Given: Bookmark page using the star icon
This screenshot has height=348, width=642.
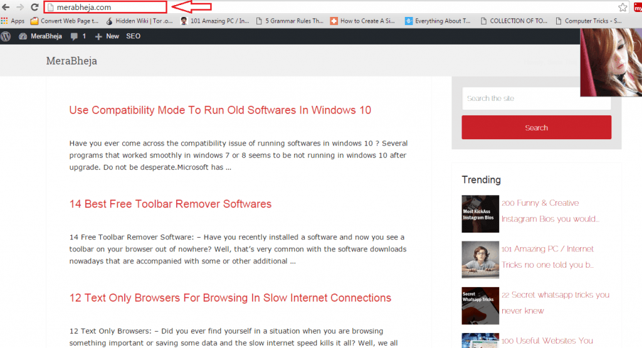Looking at the screenshot, I should click(623, 8).
